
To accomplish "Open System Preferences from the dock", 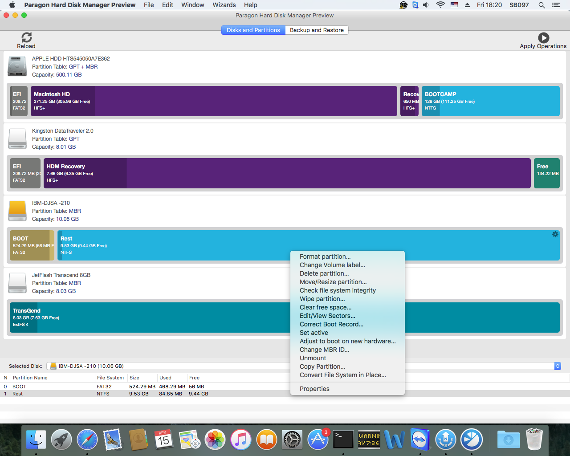I will [292, 440].
